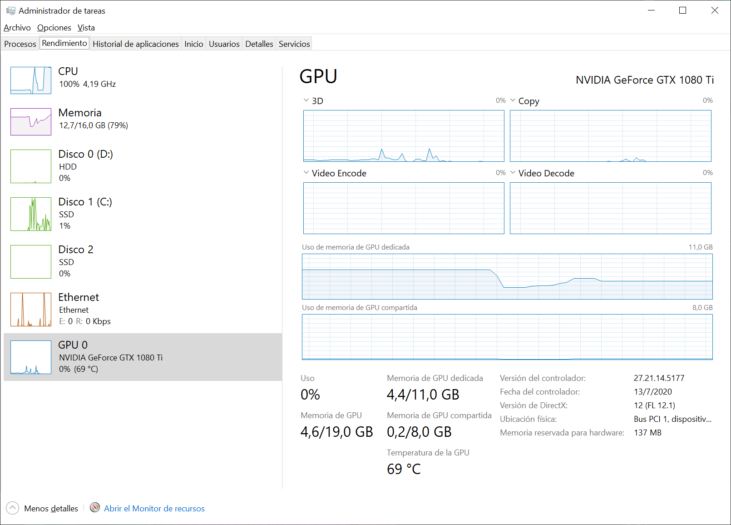Click the Video Encode utilization graph
The image size is (731, 525).
(404, 208)
